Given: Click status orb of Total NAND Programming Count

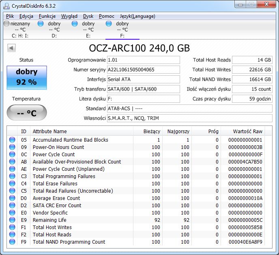Looking at the screenshot, I should coord(12,242).
